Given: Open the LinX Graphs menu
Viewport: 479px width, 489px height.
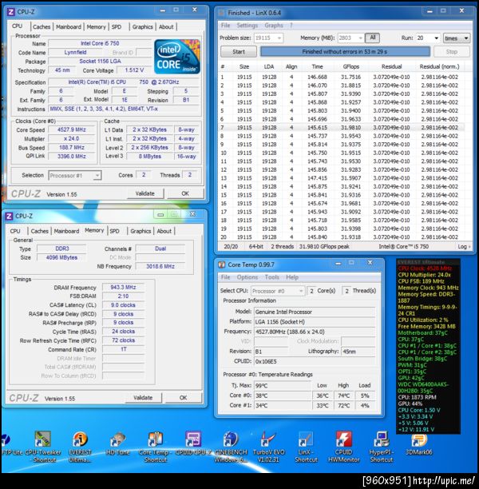Looking at the screenshot, I should tap(274, 26).
